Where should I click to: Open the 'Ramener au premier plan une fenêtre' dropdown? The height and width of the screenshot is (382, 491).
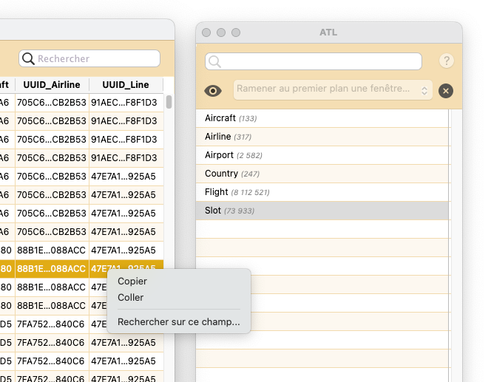[x=333, y=90]
